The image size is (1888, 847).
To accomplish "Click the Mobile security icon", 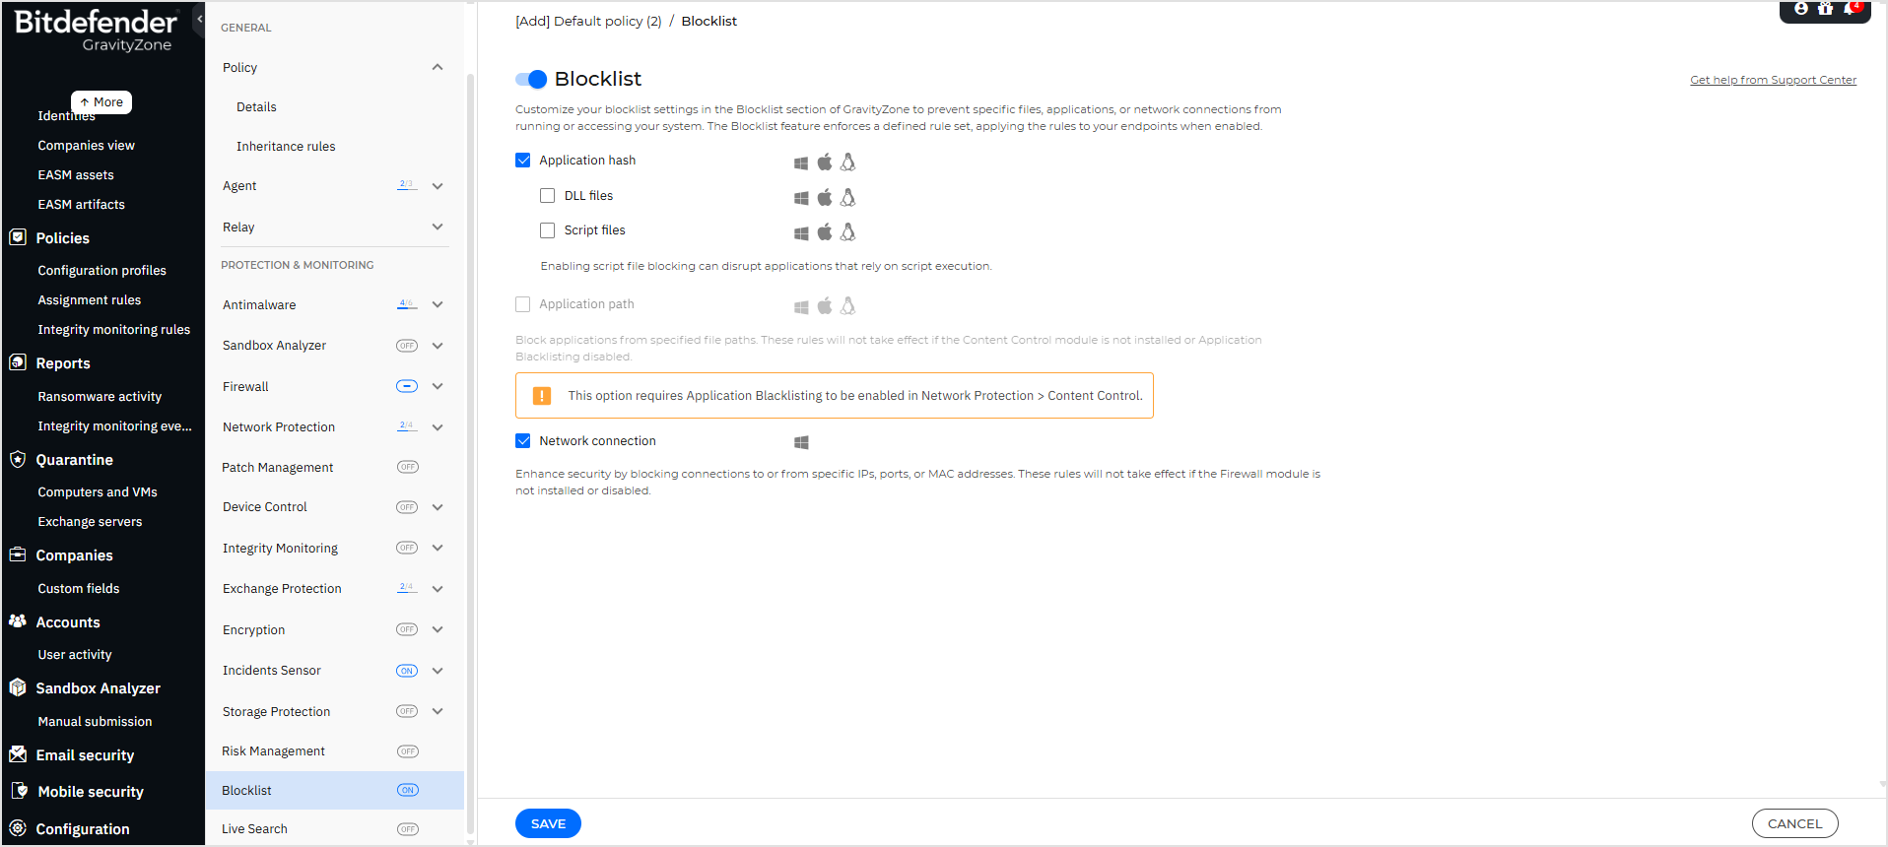I will click(x=20, y=791).
